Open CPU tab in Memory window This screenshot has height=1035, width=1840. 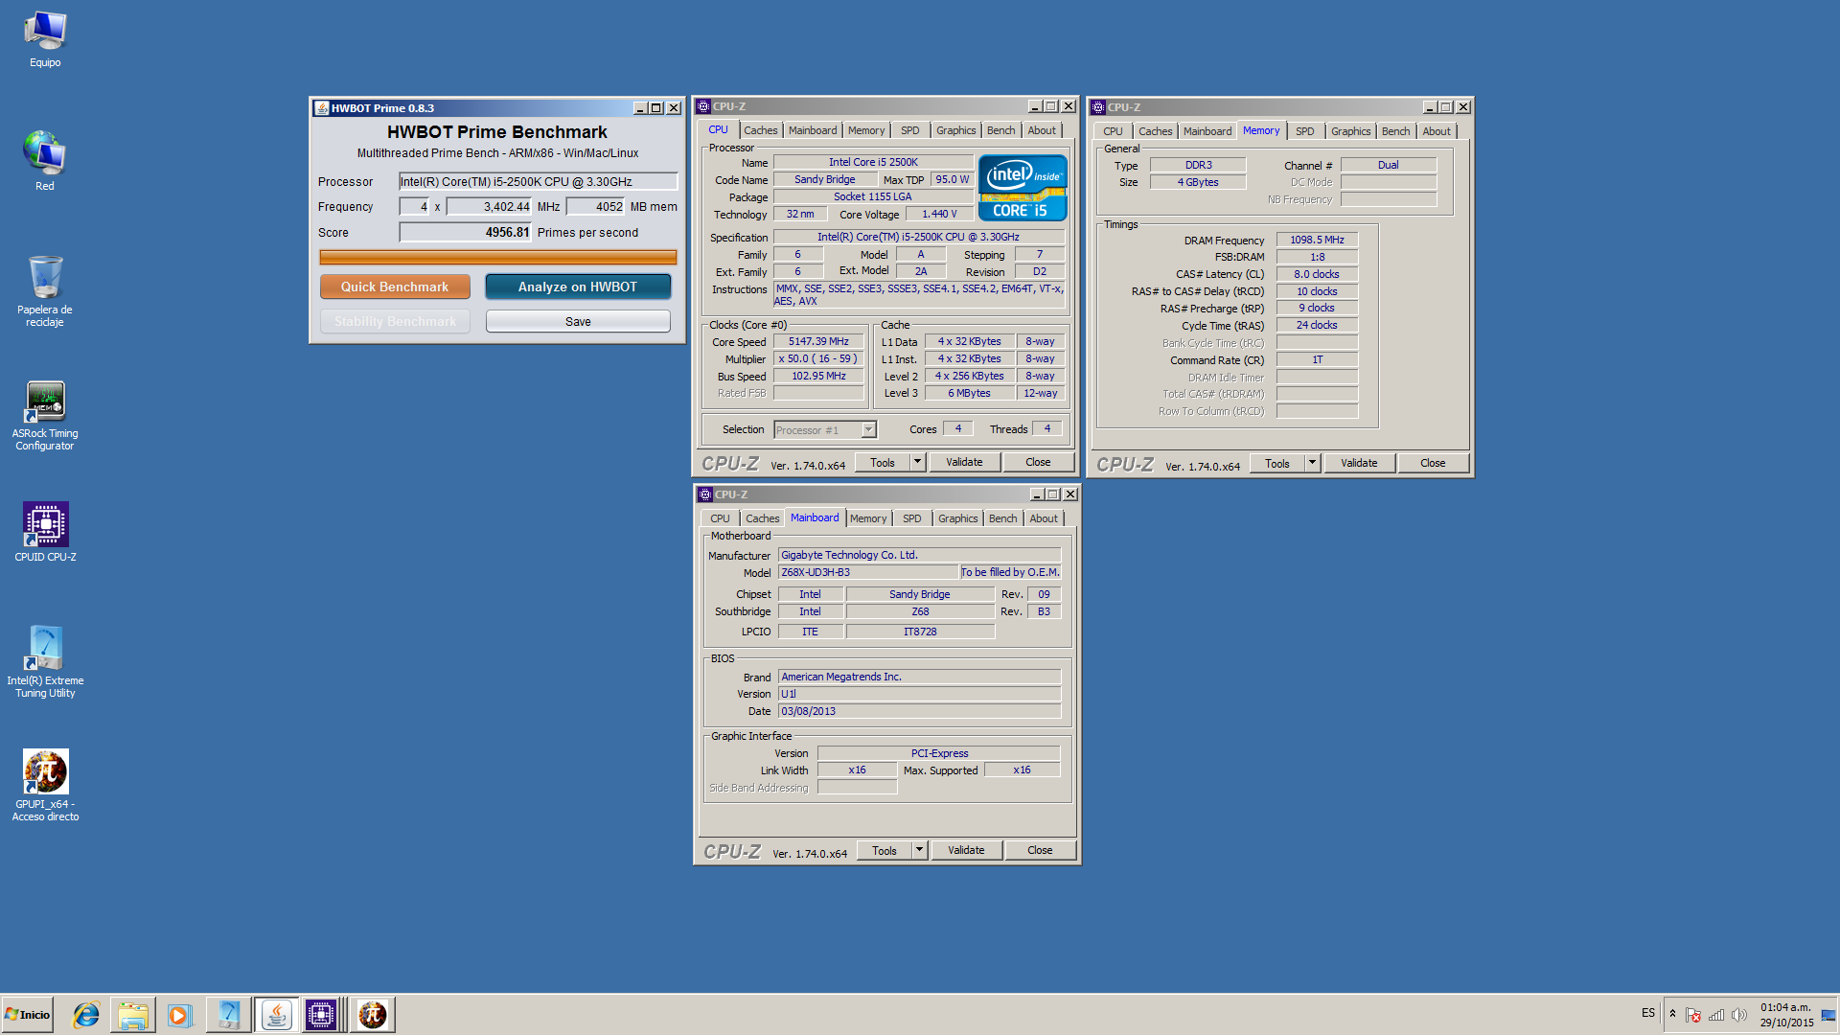(x=1113, y=131)
